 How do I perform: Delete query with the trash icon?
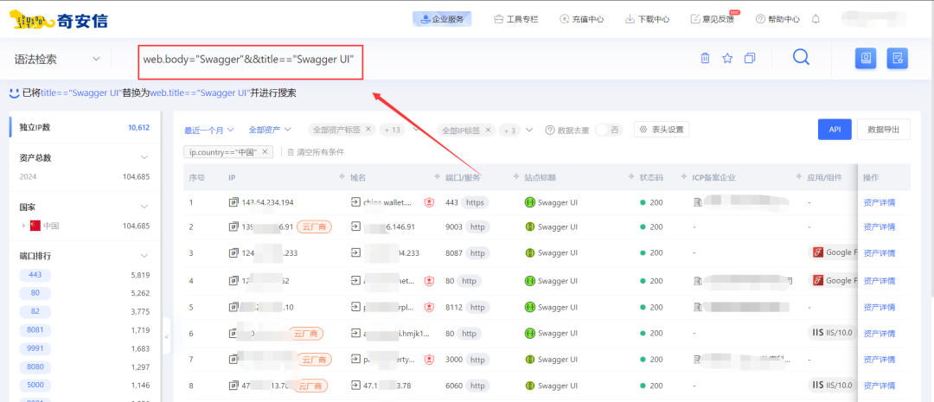click(706, 58)
